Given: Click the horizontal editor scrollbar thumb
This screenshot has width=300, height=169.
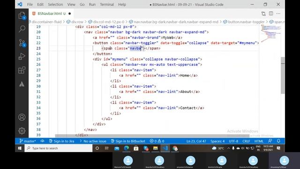Looking at the screenshot, I should pyautogui.click(x=152, y=136).
